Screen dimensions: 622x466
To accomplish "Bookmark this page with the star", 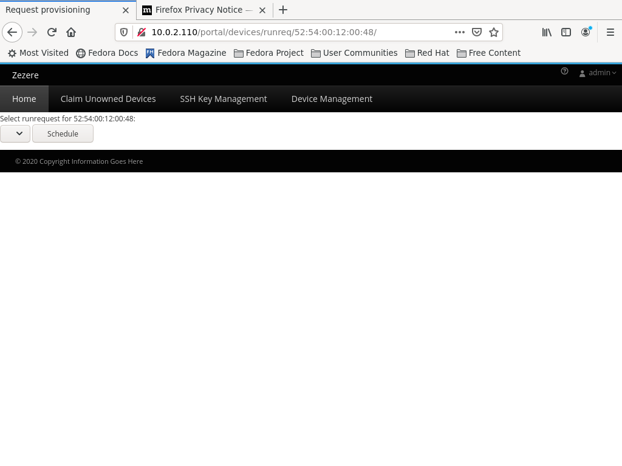I will pos(493,32).
